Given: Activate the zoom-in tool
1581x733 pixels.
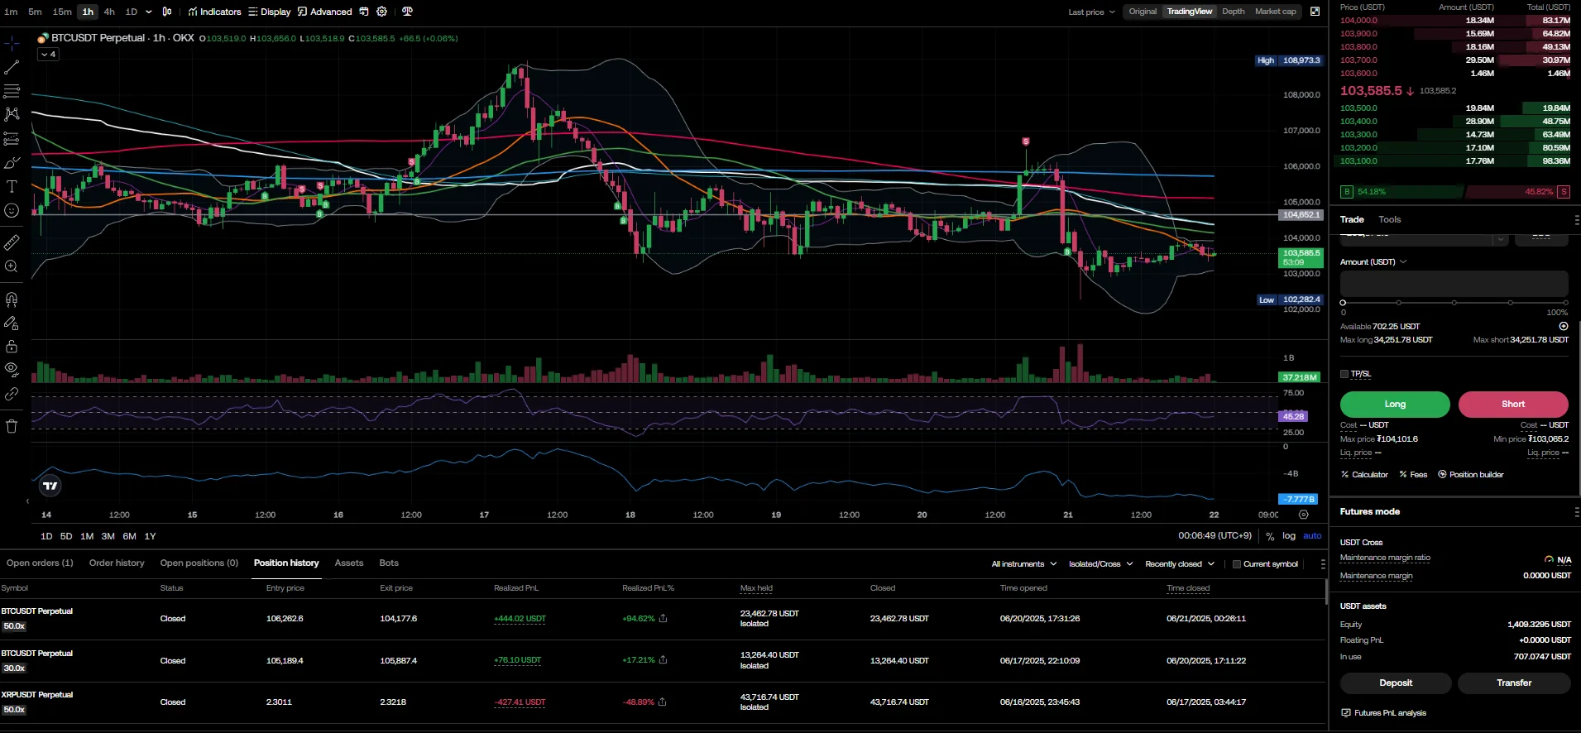Looking at the screenshot, I should click(12, 266).
